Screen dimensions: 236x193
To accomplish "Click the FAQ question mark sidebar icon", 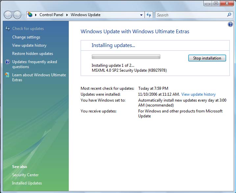I will pyautogui.click(x=7, y=62).
